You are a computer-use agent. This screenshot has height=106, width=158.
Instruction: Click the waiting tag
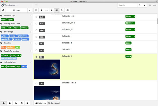click(24, 28)
